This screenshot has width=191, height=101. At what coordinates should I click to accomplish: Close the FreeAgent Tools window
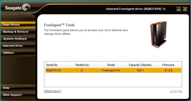[185, 9]
